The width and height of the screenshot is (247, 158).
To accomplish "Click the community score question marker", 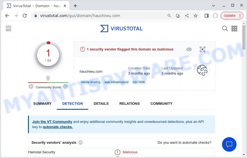I will (48, 78).
